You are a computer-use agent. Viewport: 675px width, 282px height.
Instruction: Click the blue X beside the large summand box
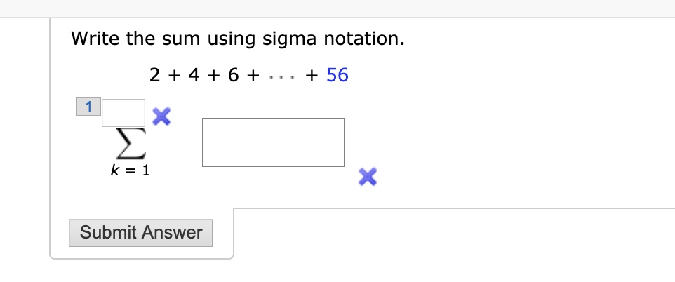(x=368, y=177)
